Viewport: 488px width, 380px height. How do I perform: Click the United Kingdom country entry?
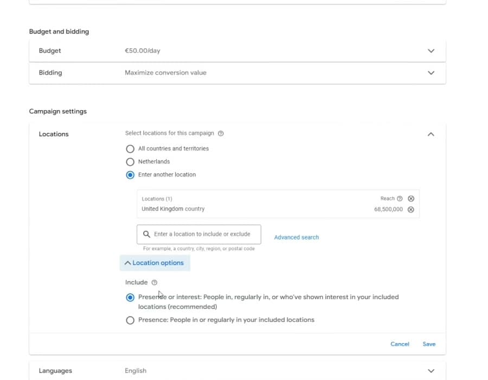coord(173,209)
